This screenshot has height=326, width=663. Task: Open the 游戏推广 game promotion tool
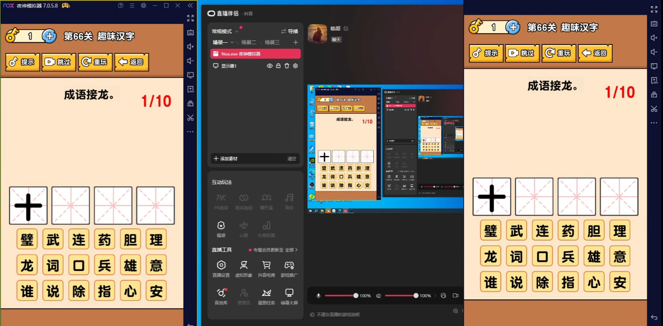289,268
